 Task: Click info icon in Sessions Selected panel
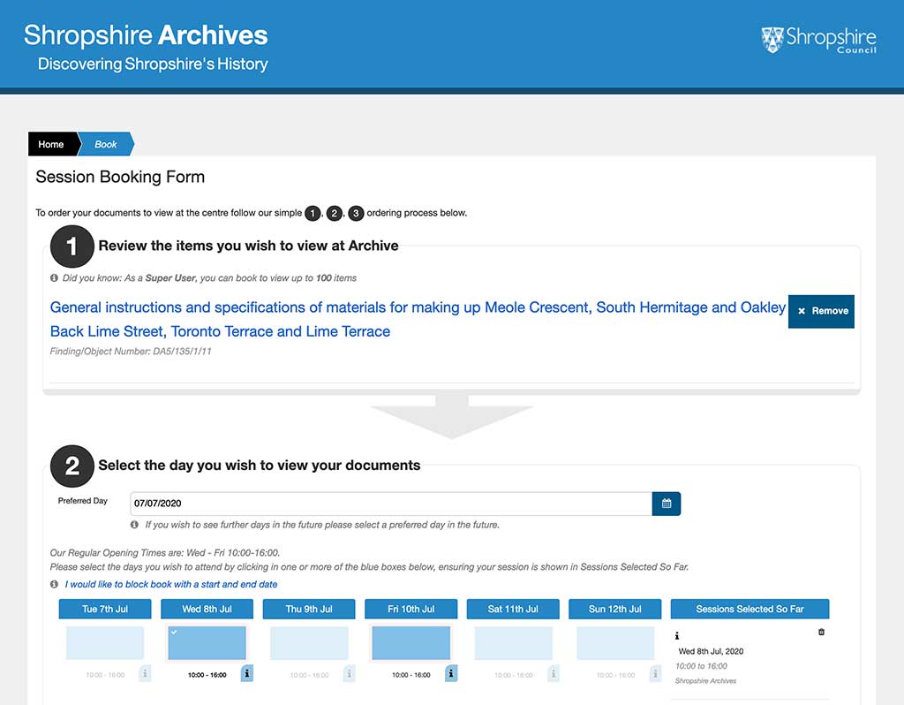pos(677,636)
